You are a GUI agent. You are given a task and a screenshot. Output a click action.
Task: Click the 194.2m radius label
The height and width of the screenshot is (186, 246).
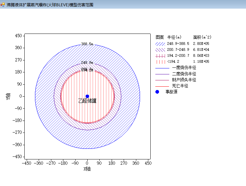(x=87, y=70)
